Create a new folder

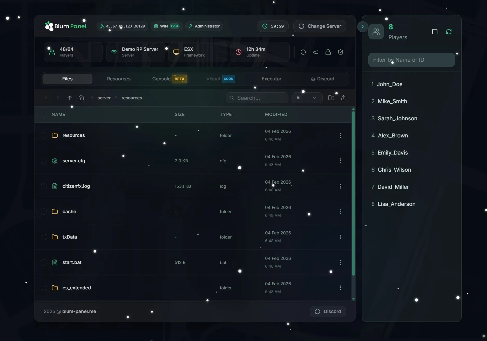pyautogui.click(x=331, y=98)
